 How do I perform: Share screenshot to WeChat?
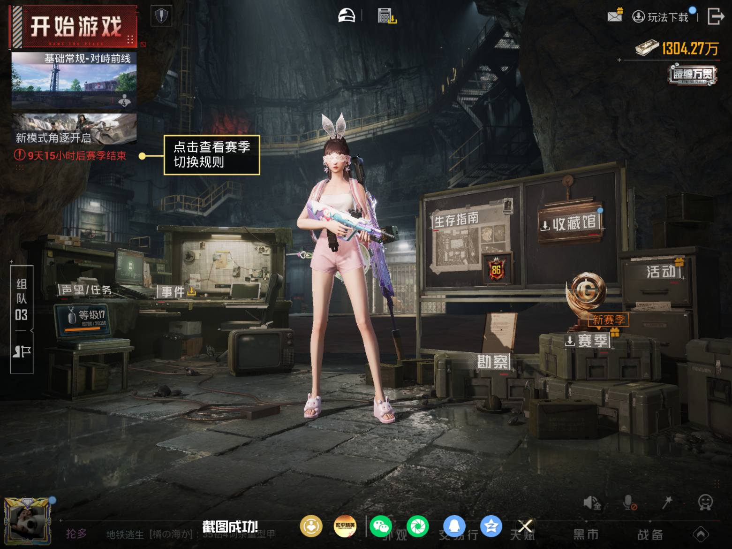coord(381,526)
